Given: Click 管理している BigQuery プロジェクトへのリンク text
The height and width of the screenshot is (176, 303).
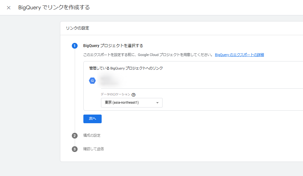Looking at the screenshot, I should click(126, 68).
